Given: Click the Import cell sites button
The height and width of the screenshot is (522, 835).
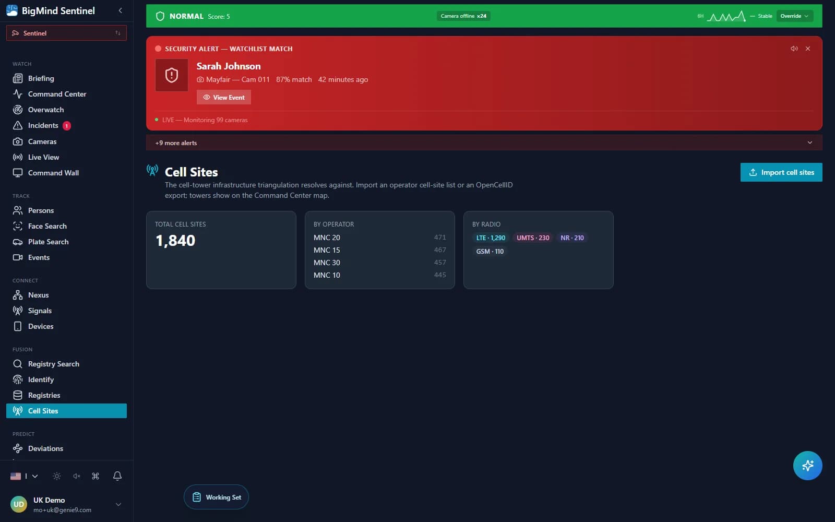Looking at the screenshot, I should coord(781,172).
